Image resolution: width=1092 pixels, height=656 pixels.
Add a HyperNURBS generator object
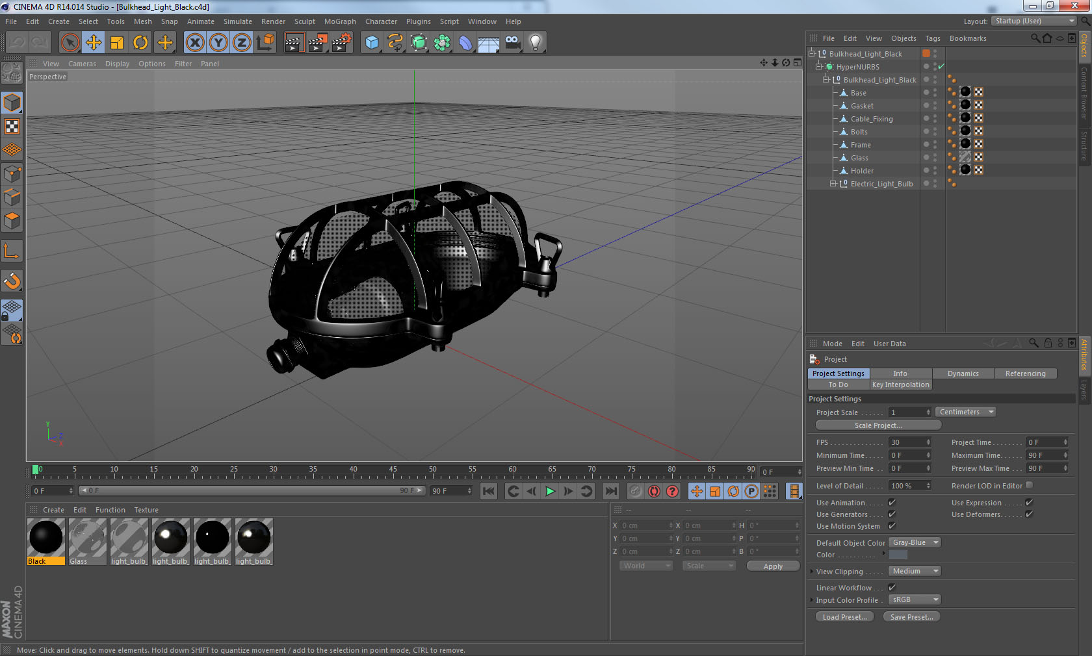(x=419, y=43)
